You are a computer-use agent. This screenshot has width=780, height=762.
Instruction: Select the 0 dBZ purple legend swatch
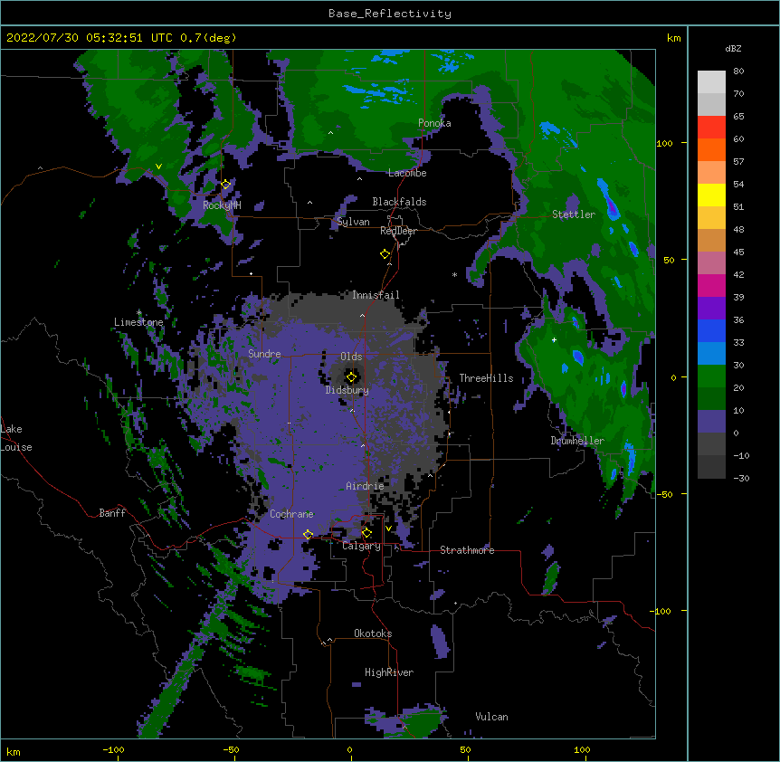(711, 422)
